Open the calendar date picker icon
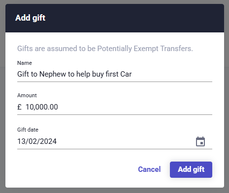Image resolution: width=229 pixels, height=193 pixels. point(200,141)
